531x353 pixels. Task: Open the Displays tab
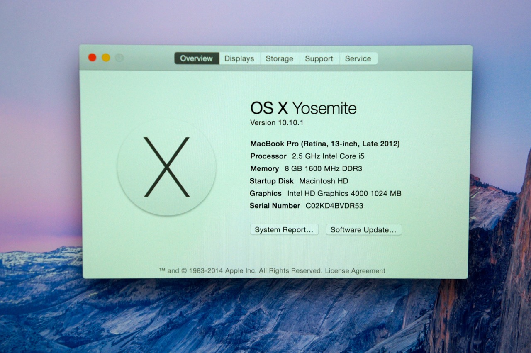tap(239, 58)
